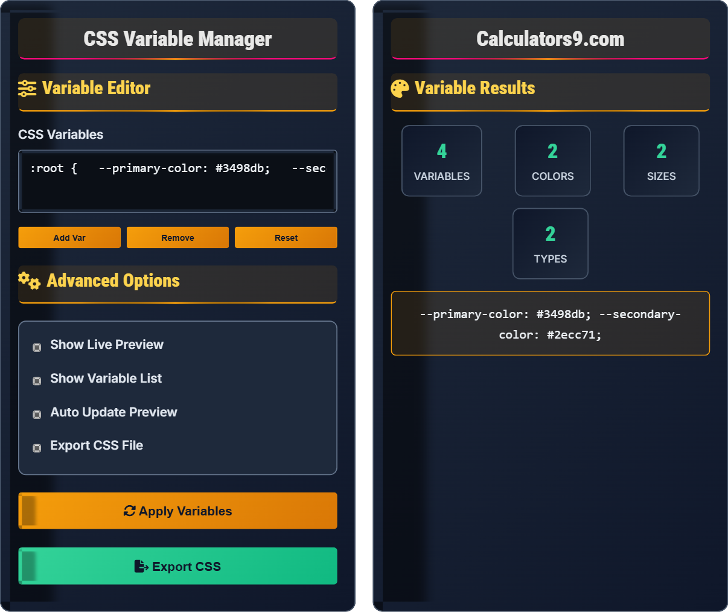Click the Remove button

click(177, 238)
